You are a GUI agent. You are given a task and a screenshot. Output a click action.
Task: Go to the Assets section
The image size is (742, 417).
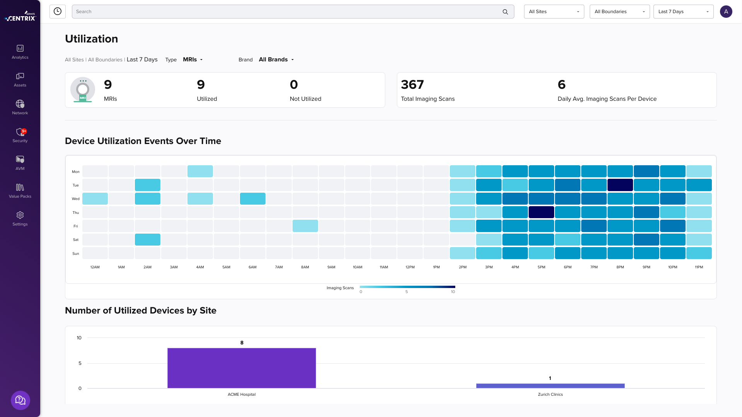(x=20, y=80)
